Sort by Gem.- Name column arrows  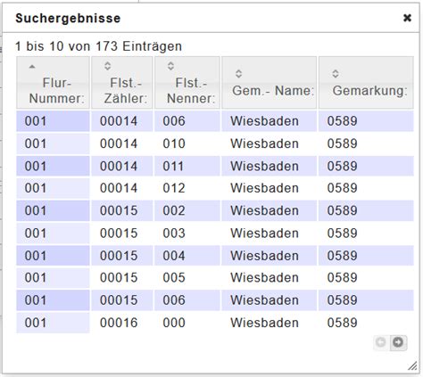point(238,74)
